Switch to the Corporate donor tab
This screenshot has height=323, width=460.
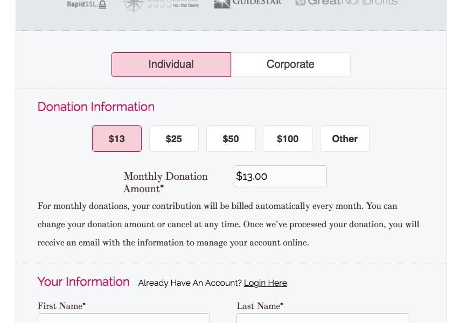[x=290, y=65]
